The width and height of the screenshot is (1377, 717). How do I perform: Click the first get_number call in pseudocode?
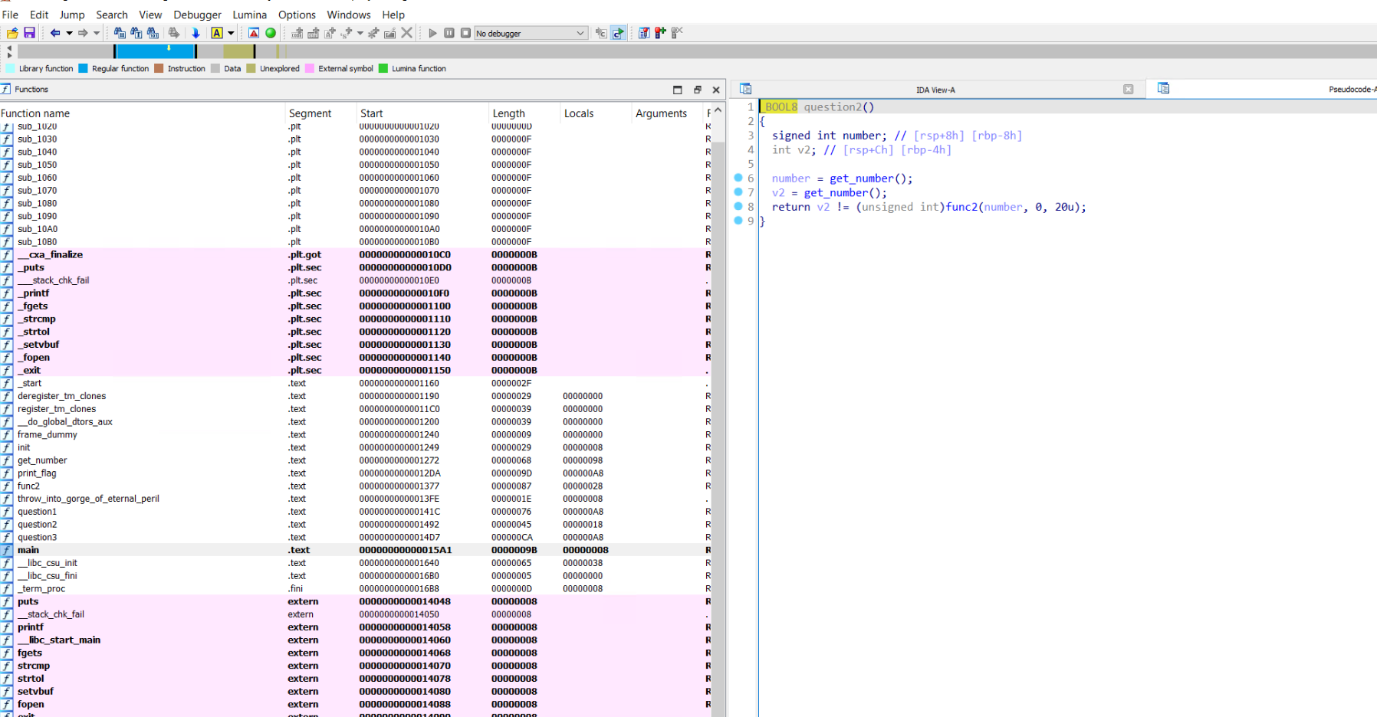coord(862,178)
